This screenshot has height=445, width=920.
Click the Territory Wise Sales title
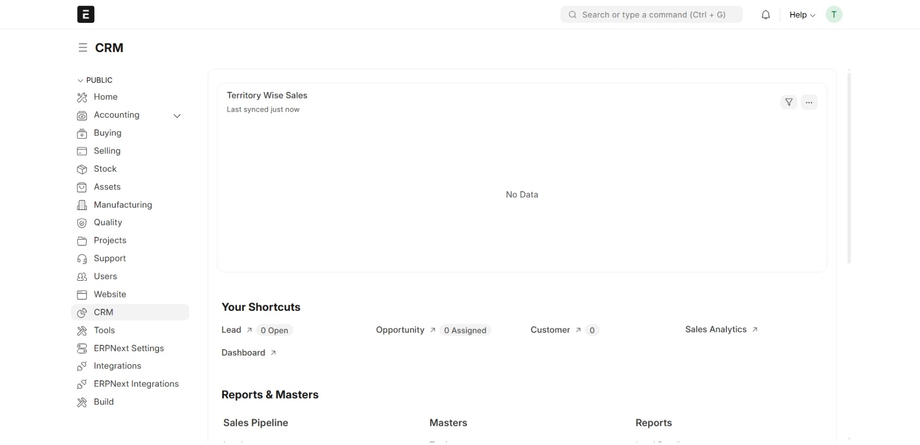267,95
